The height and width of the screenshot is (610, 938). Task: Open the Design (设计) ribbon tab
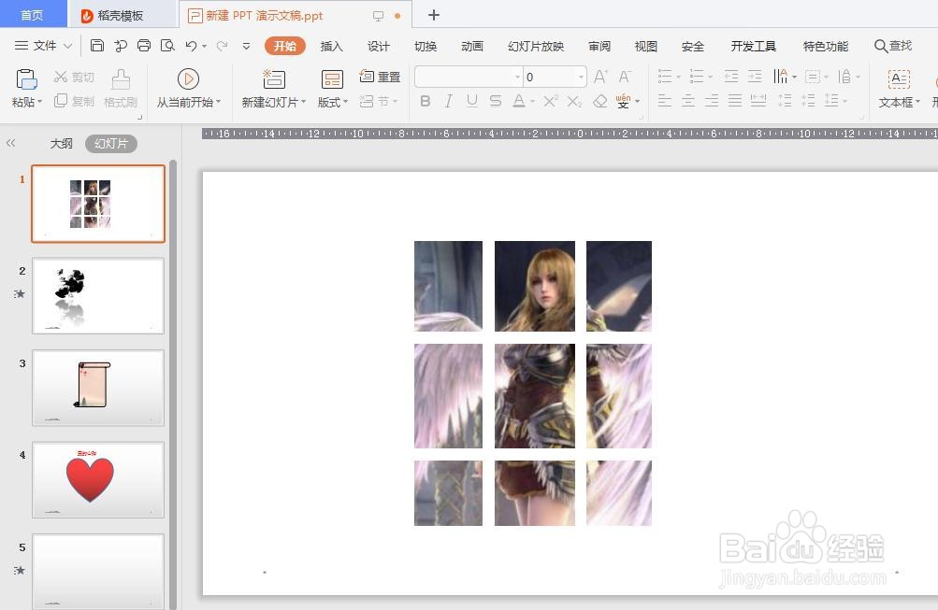[378, 46]
